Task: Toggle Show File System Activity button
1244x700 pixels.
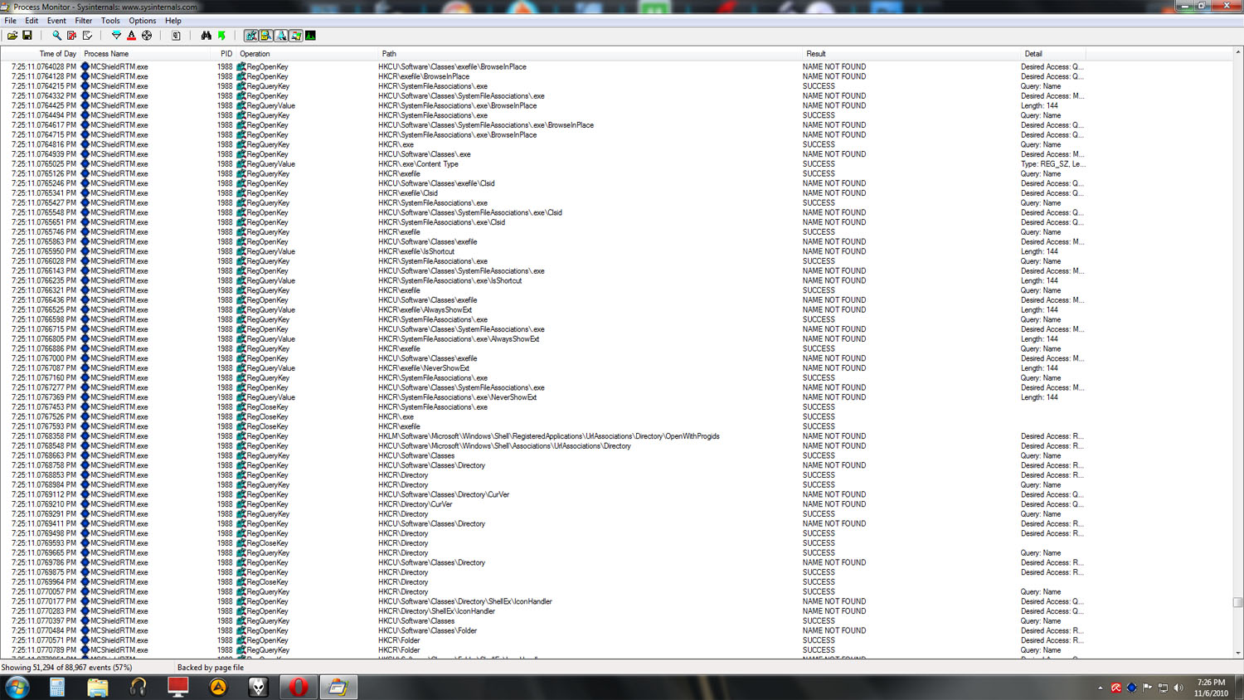Action: click(x=265, y=36)
